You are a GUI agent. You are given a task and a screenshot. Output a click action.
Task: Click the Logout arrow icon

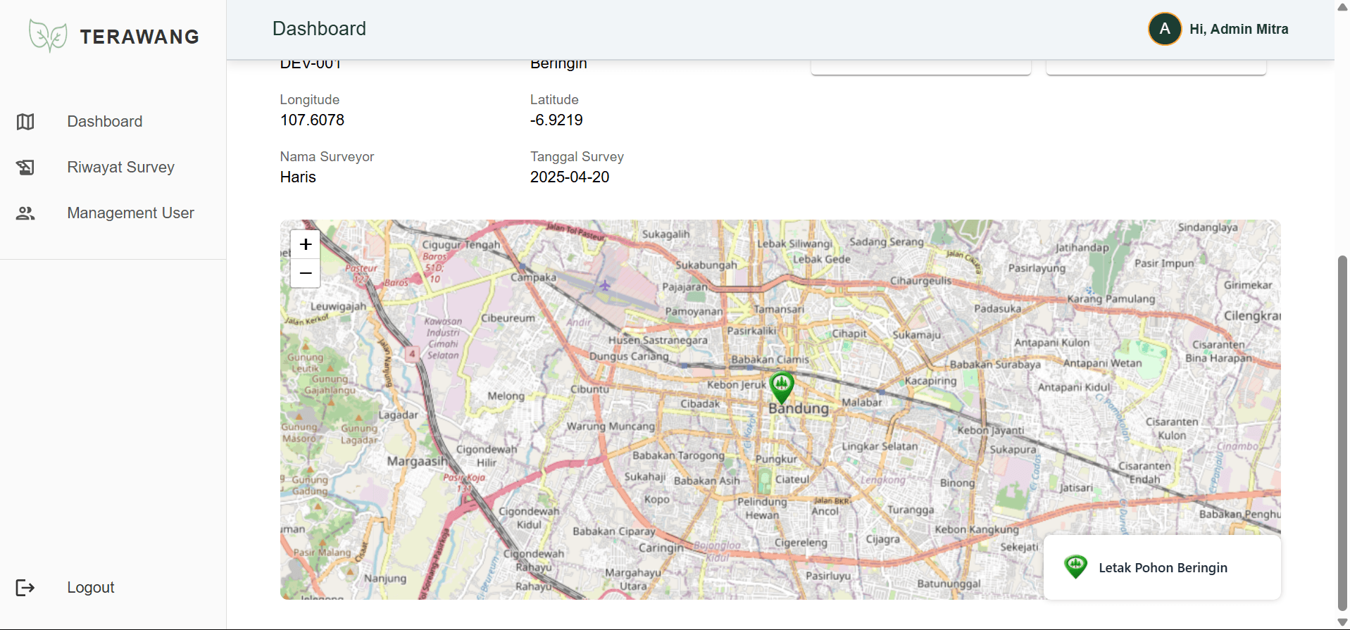[25, 588]
